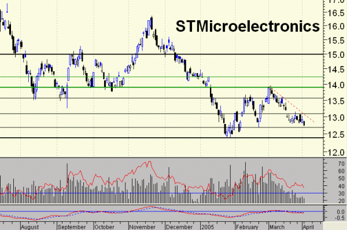Select the November month label
Image resolution: width=347 pixels, height=230 pixels.
[142, 227]
